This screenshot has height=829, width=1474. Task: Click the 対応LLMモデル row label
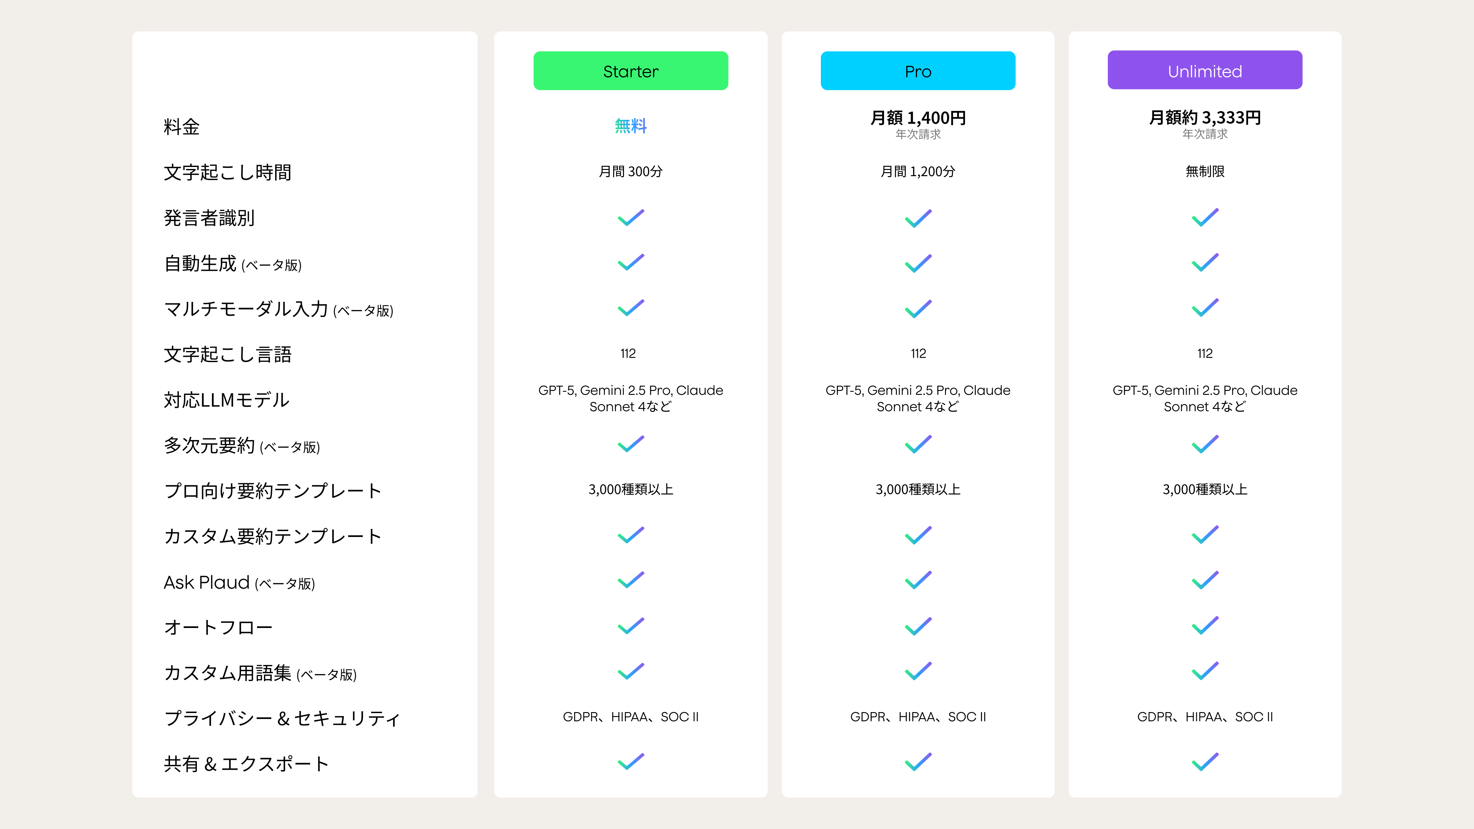point(227,400)
